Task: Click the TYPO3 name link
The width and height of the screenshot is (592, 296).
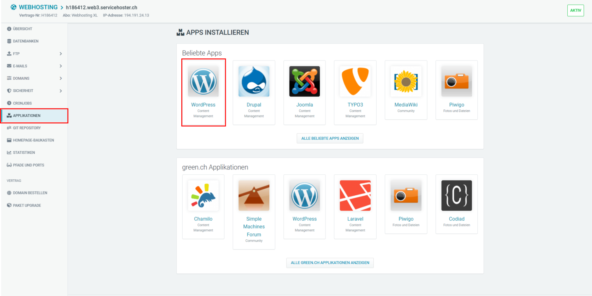Action: [355, 105]
